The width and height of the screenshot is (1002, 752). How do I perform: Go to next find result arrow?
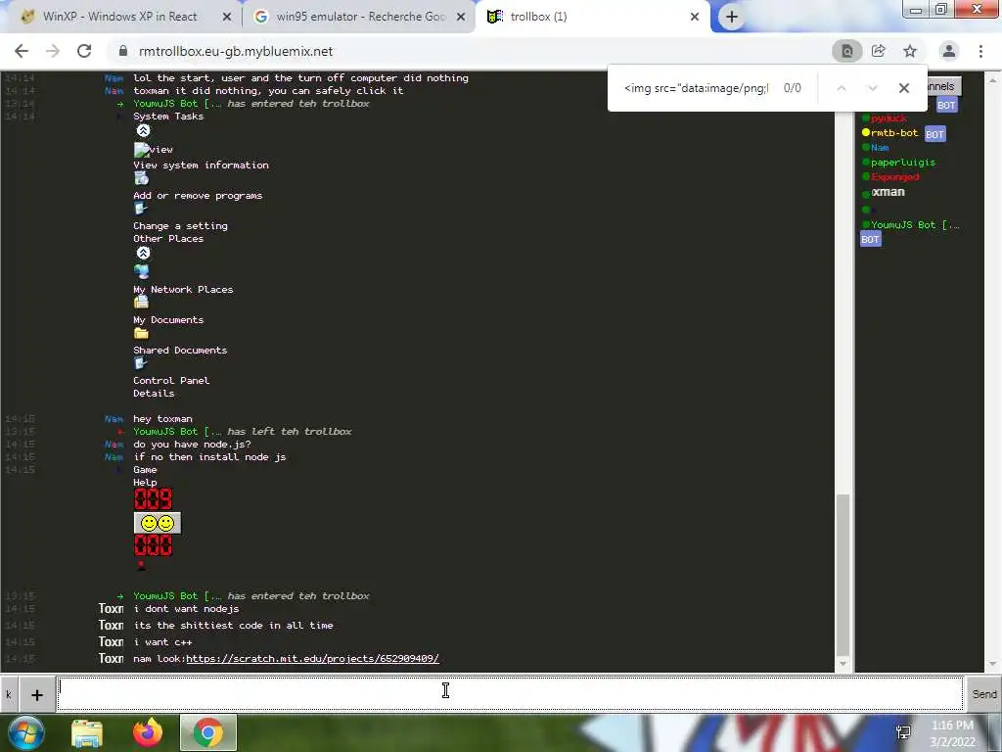tap(872, 88)
